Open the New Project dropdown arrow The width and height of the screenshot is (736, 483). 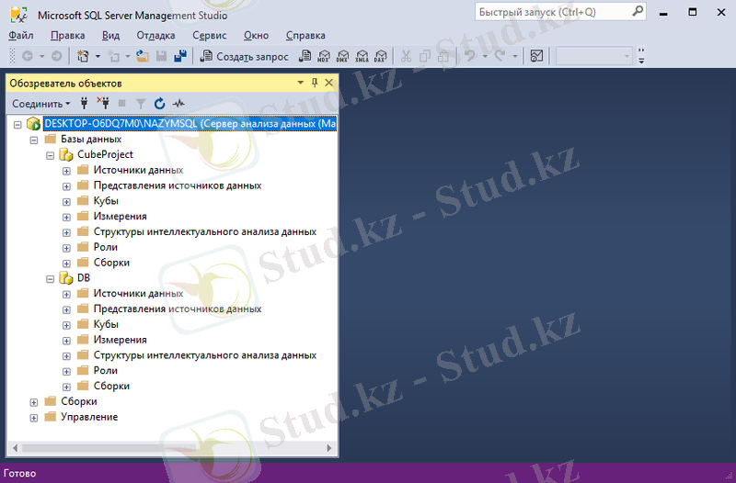coord(98,57)
